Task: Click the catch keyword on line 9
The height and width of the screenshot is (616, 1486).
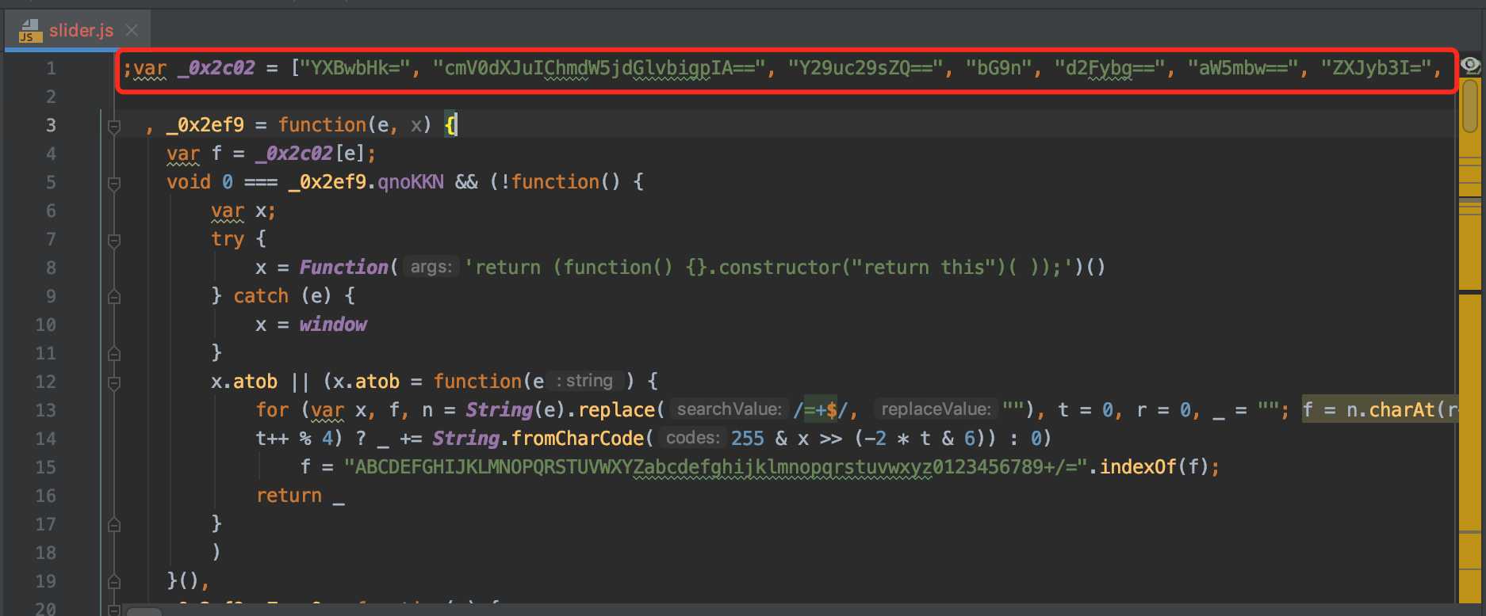Action: 261,296
